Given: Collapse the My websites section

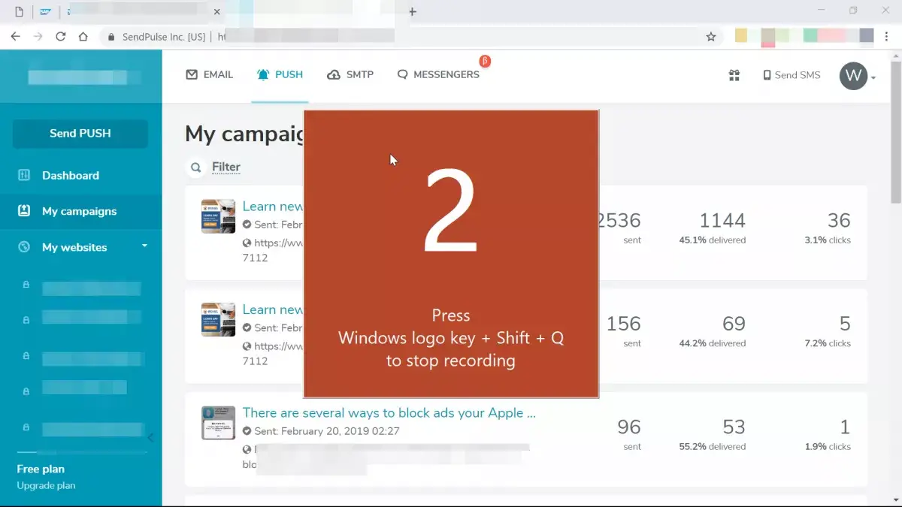Looking at the screenshot, I should click(x=144, y=246).
